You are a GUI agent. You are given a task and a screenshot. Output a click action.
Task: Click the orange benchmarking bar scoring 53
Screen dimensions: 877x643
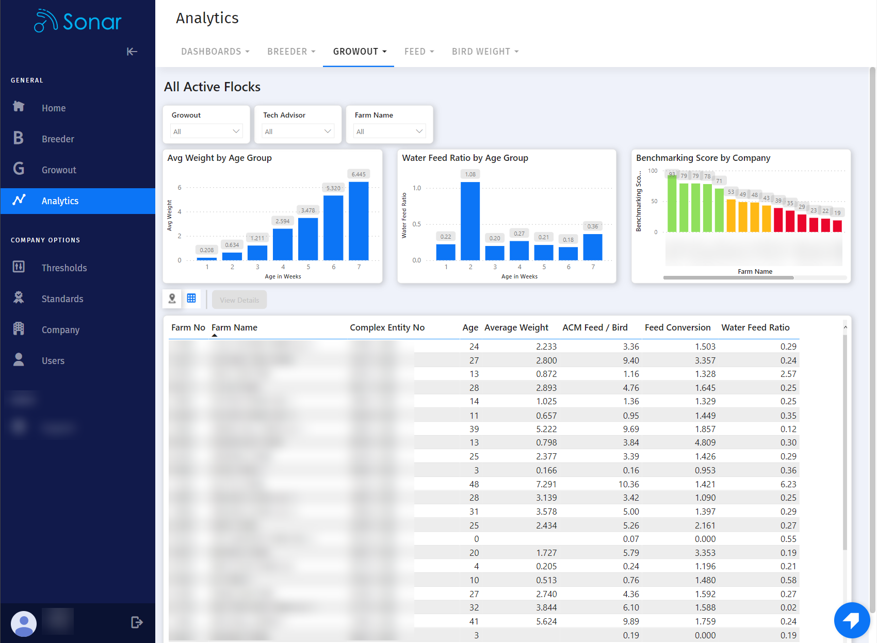[x=731, y=216]
